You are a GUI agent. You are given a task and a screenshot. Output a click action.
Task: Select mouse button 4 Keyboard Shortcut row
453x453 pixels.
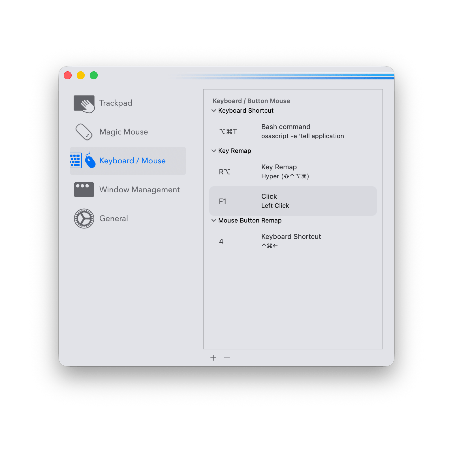point(293,241)
